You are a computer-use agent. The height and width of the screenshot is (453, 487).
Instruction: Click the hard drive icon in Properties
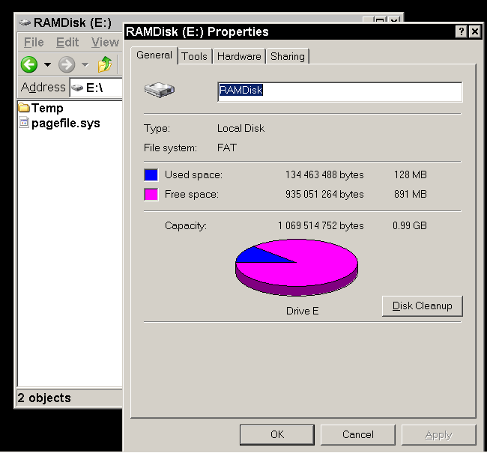(x=160, y=90)
